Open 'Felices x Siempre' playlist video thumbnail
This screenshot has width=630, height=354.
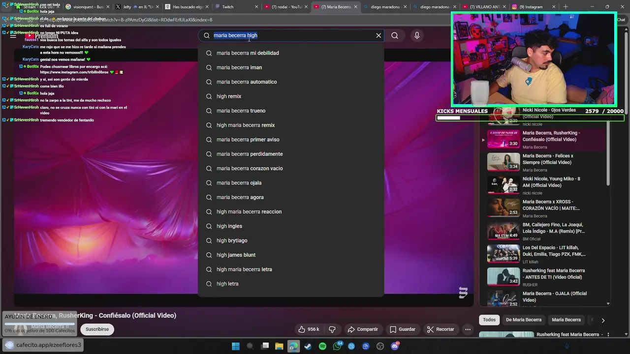504,162
